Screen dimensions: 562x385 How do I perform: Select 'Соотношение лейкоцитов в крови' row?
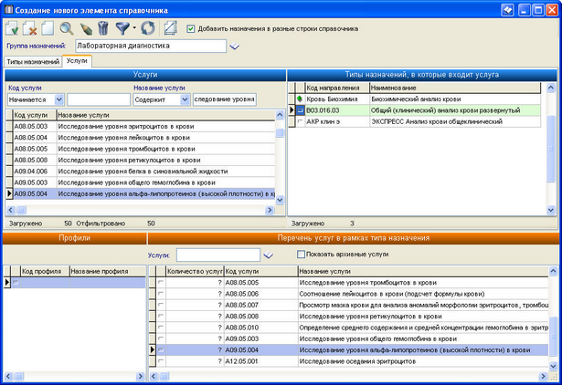click(x=353, y=294)
